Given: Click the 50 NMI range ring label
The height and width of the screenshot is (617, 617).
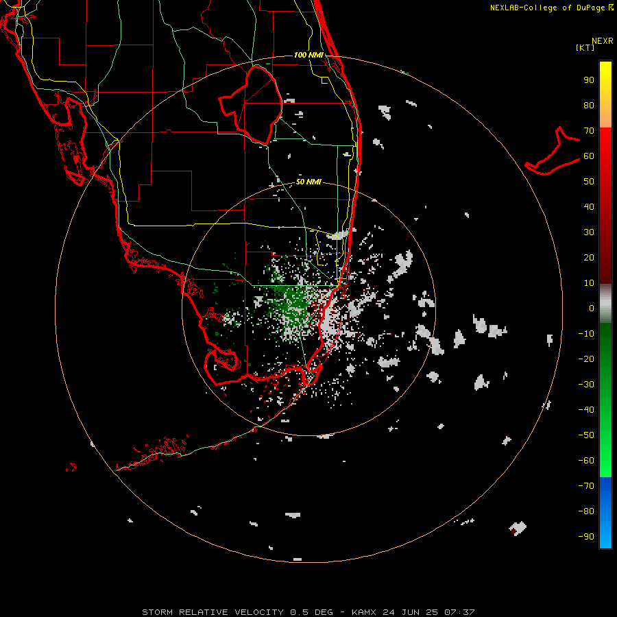Looking at the screenshot, I should click(308, 182).
